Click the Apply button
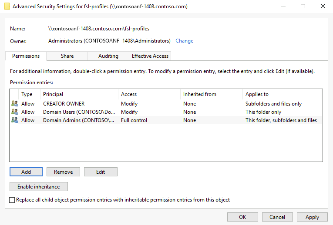Screen dimensions: 333x225 click(312, 217)
